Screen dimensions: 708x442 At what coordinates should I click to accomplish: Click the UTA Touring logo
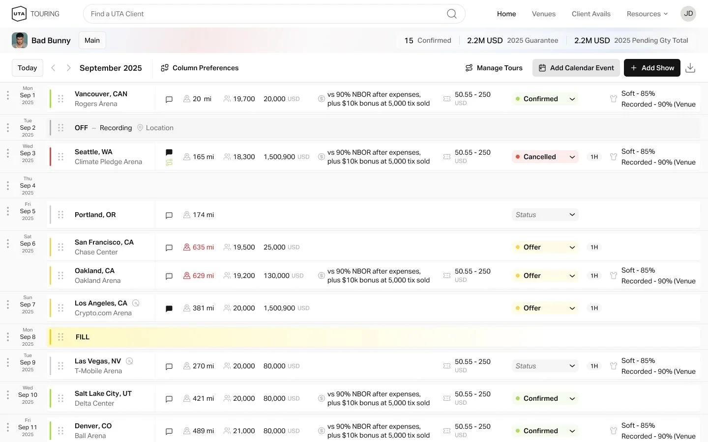coord(35,14)
